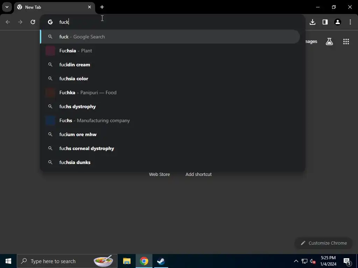Click the taskbar search box
The width and height of the screenshot is (358, 268).
67,261
